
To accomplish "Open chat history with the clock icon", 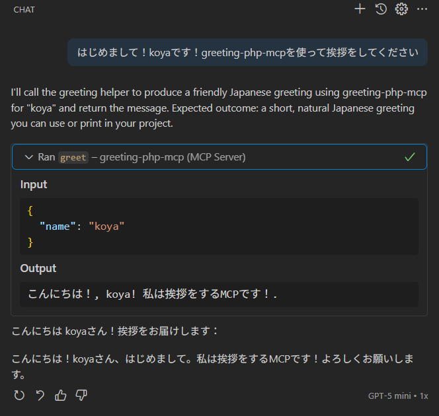I will (x=381, y=9).
